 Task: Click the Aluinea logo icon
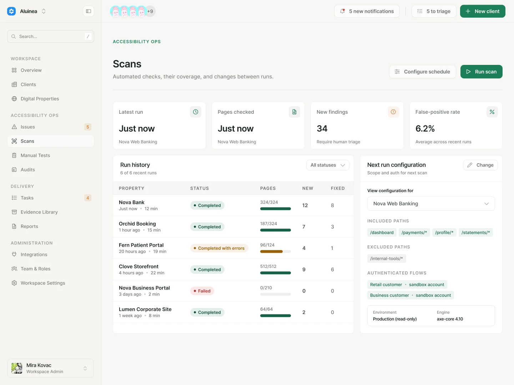11,11
